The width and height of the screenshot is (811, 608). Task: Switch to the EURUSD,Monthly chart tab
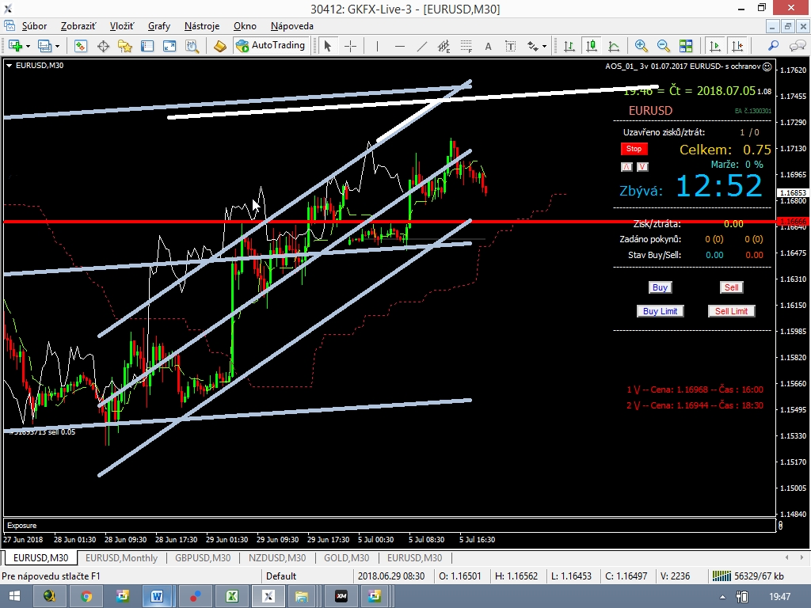pos(121,558)
